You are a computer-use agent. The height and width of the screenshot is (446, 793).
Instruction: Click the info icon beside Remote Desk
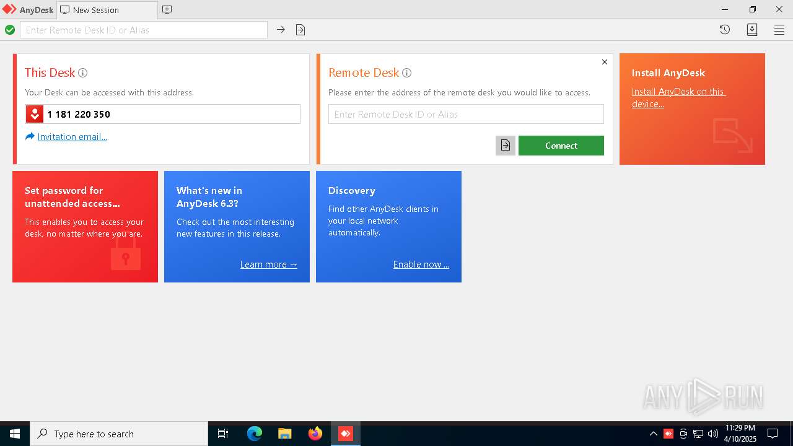pyautogui.click(x=406, y=72)
